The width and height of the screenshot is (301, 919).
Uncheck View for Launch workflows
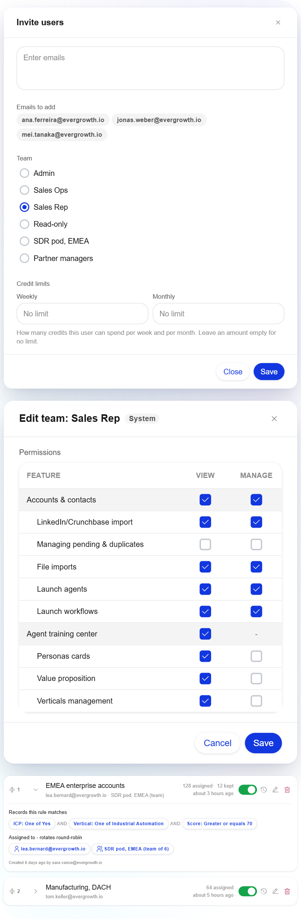pyautogui.click(x=205, y=611)
